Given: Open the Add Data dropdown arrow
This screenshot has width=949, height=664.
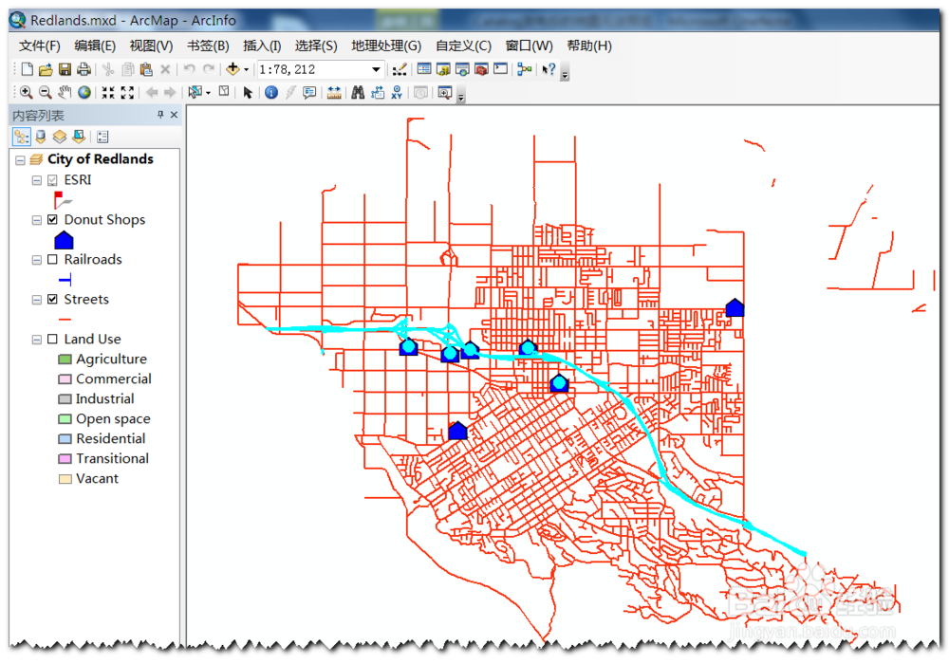Looking at the screenshot, I should [x=247, y=69].
